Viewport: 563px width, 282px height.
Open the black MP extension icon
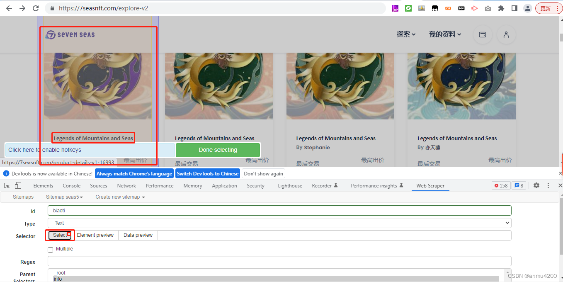pyautogui.click(x=461, y=8)
